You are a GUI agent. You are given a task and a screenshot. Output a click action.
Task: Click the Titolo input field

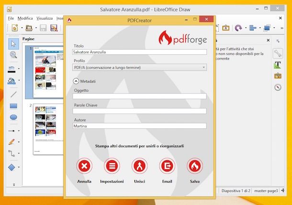click(139, 52)
